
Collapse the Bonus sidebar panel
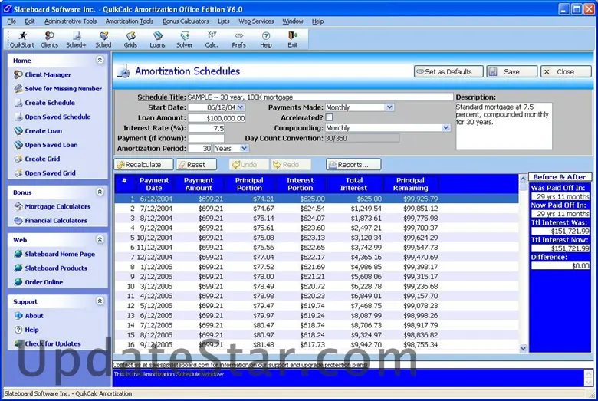[x=100, y=192]
